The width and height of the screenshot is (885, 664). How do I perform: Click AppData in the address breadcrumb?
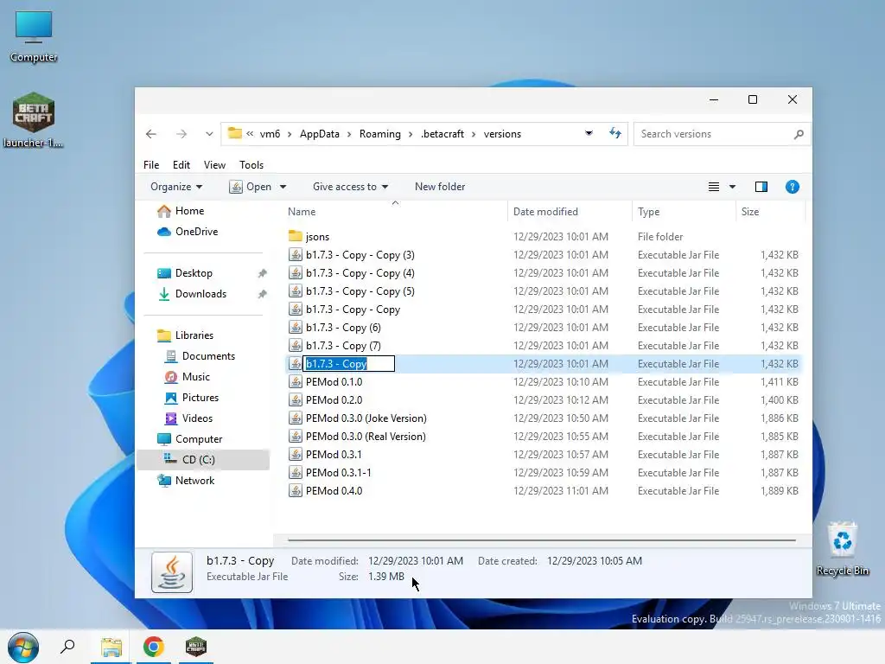(x=320, y=134)
